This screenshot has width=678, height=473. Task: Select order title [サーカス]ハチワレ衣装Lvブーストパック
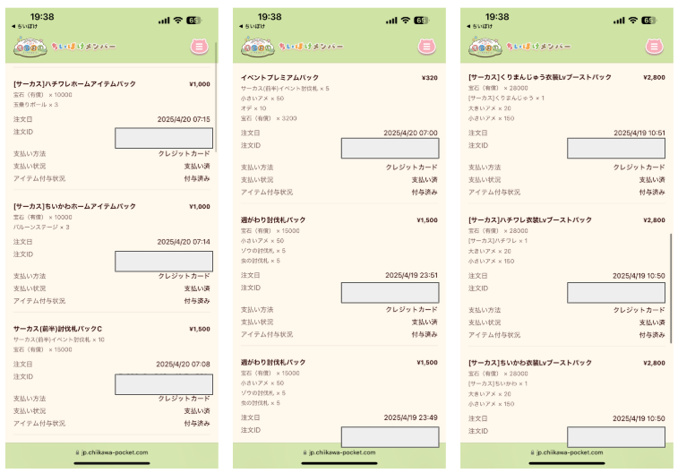click(529, 219)
